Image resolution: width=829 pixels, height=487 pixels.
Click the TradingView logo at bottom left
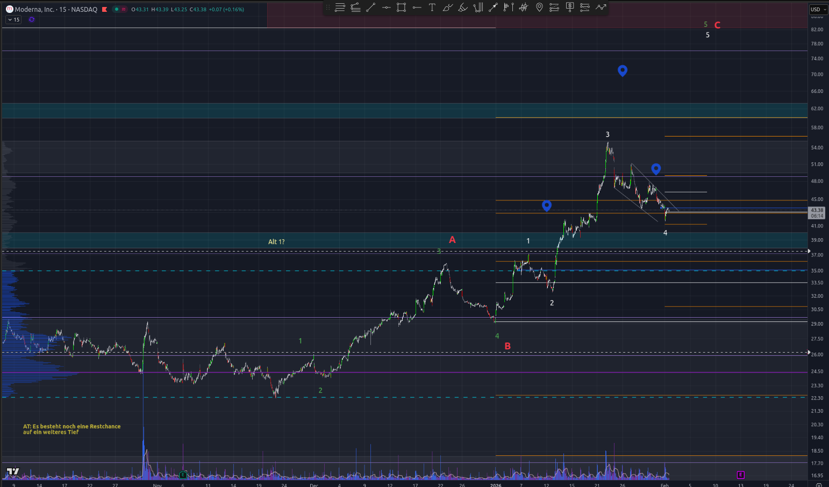tap(12, 471)
